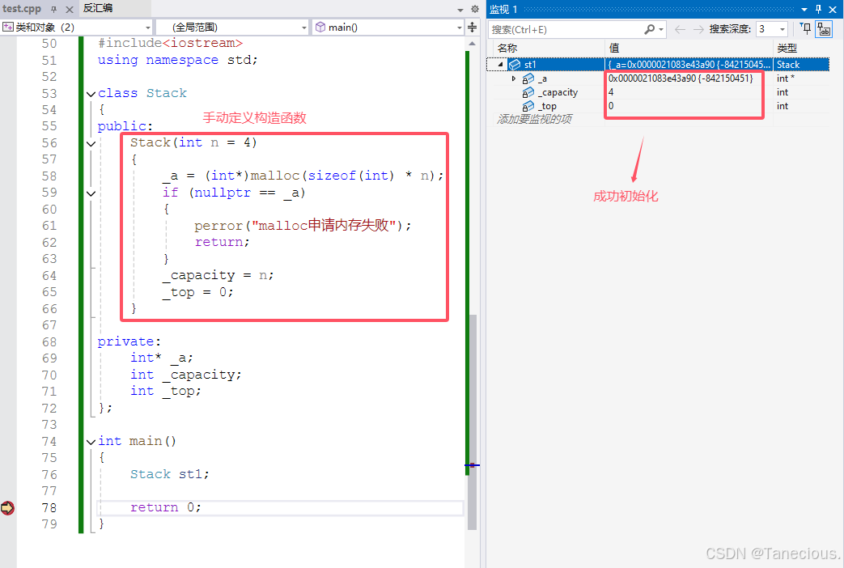Close the 监视 1 watch window
The image size is (844, 568).
coord(833,10)
